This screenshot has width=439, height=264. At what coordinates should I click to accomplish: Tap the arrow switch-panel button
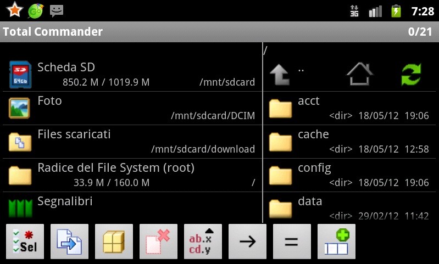[247, 241]
